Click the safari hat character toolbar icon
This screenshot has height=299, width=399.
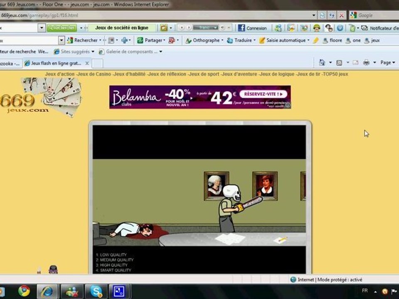click(x=317, y=28)
